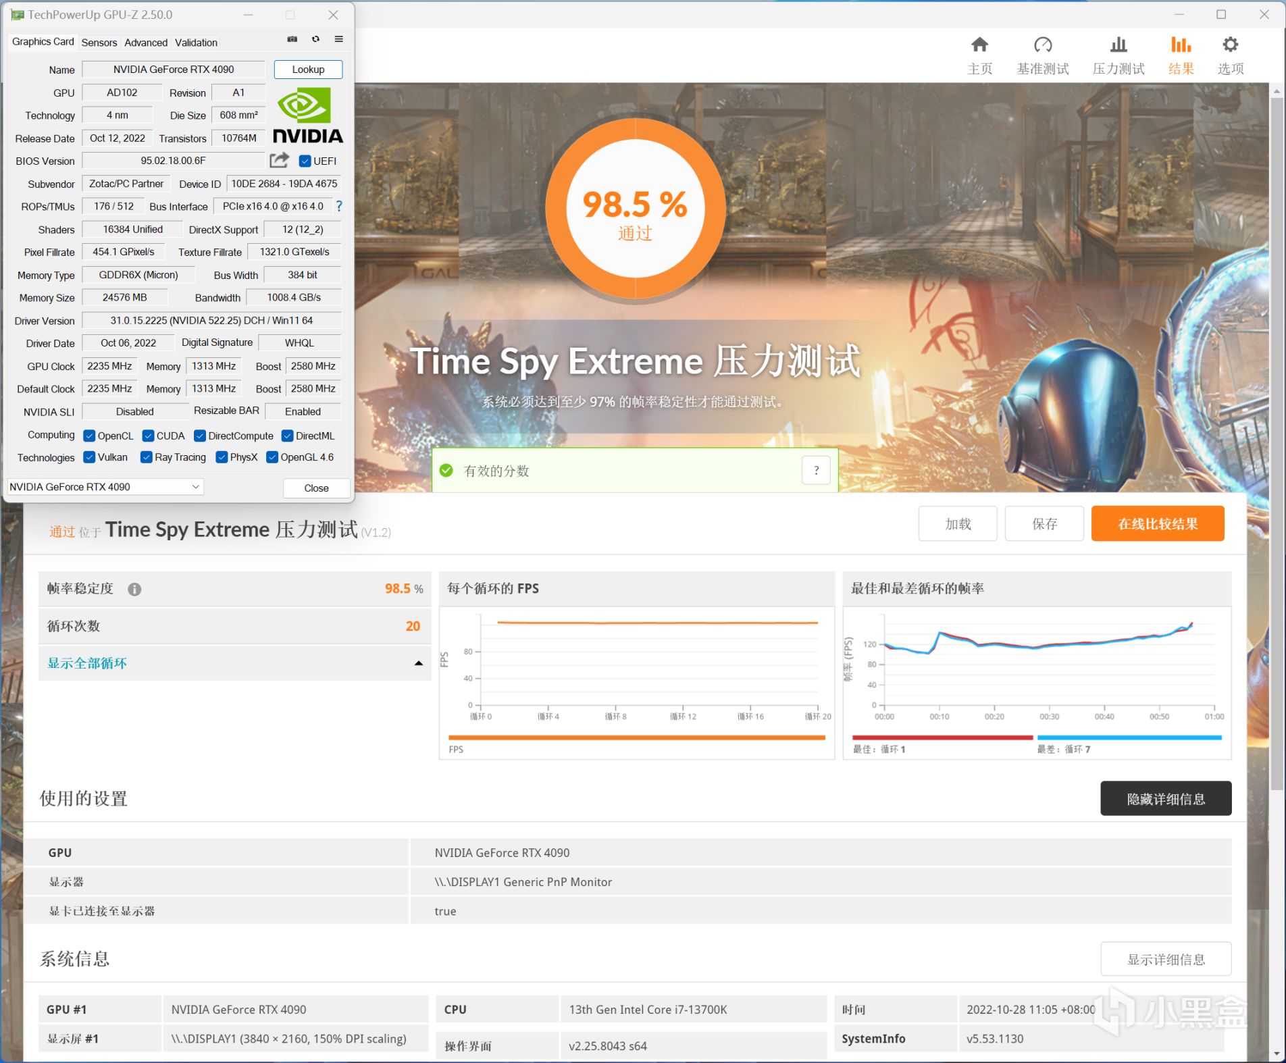The height and width of the screenshot is (1063, 1286).
Task: Click the Release Date Oct 12, 2022 field
Action: (x=118, y=138)
